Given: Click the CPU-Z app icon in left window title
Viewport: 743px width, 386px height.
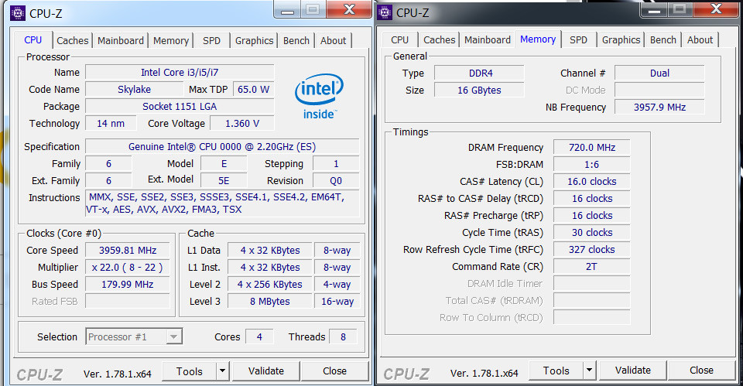Looking at the screenshot, I should click(18, 13).
